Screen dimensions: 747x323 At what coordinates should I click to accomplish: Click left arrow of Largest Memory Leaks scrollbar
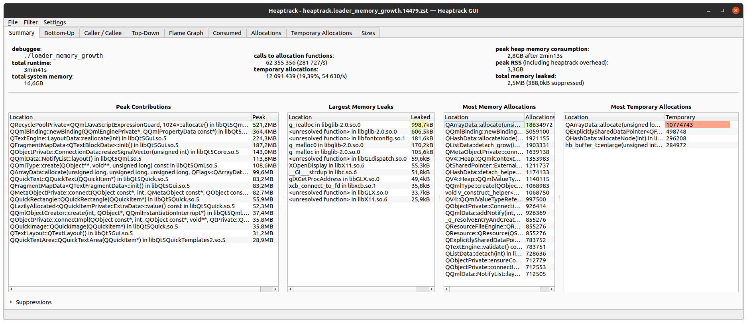pos(291,289)
